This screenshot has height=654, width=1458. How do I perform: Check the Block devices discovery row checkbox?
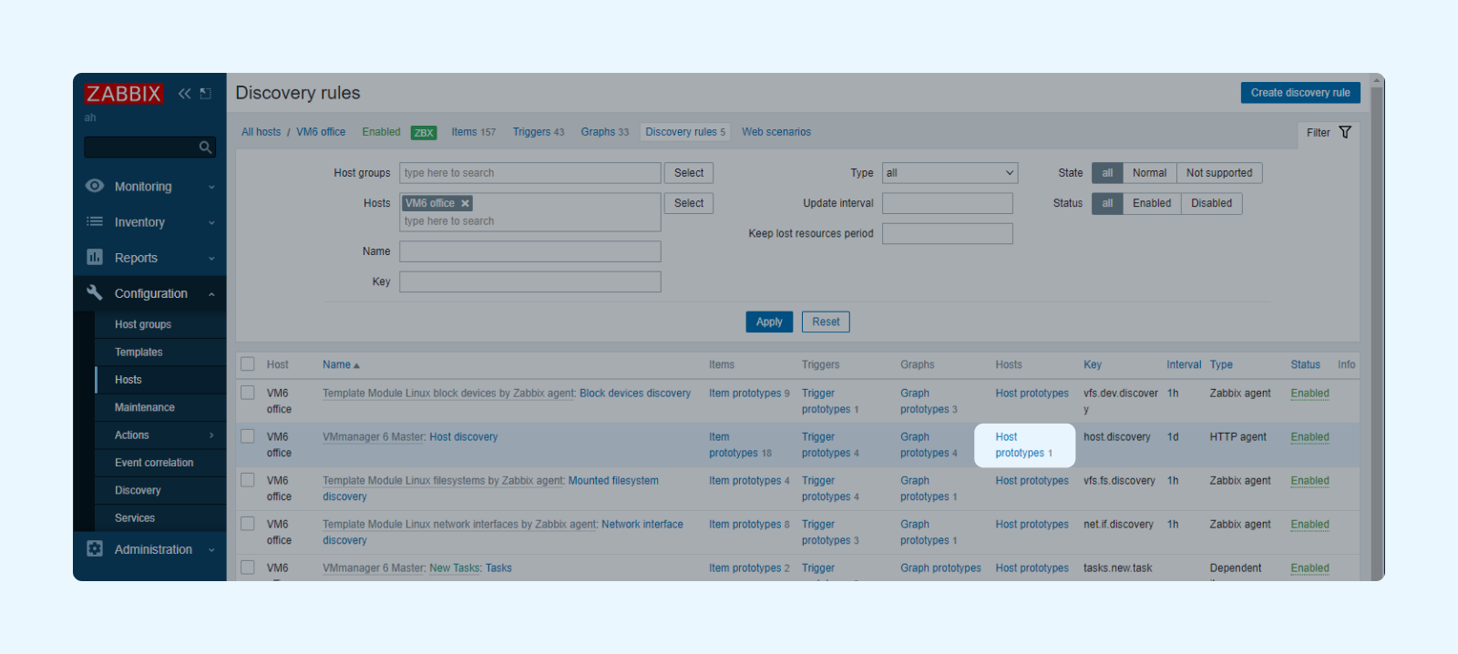point(248,393)
